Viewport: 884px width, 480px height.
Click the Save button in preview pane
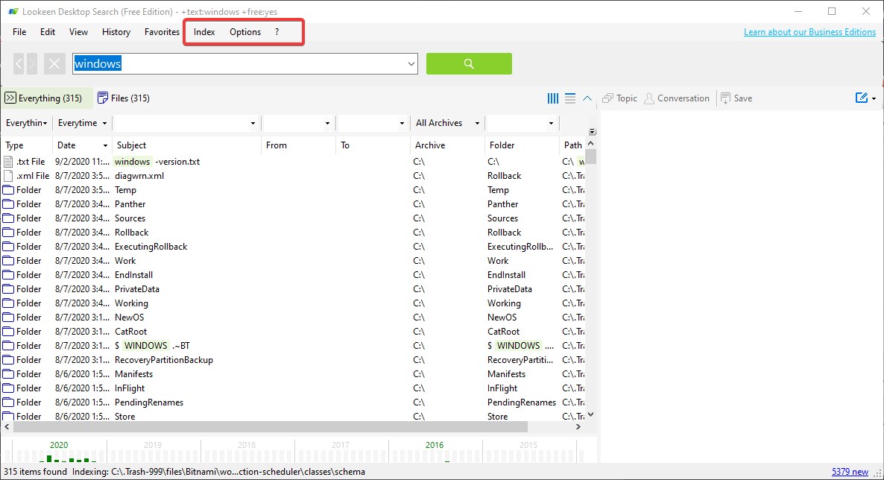coord(736,98)
